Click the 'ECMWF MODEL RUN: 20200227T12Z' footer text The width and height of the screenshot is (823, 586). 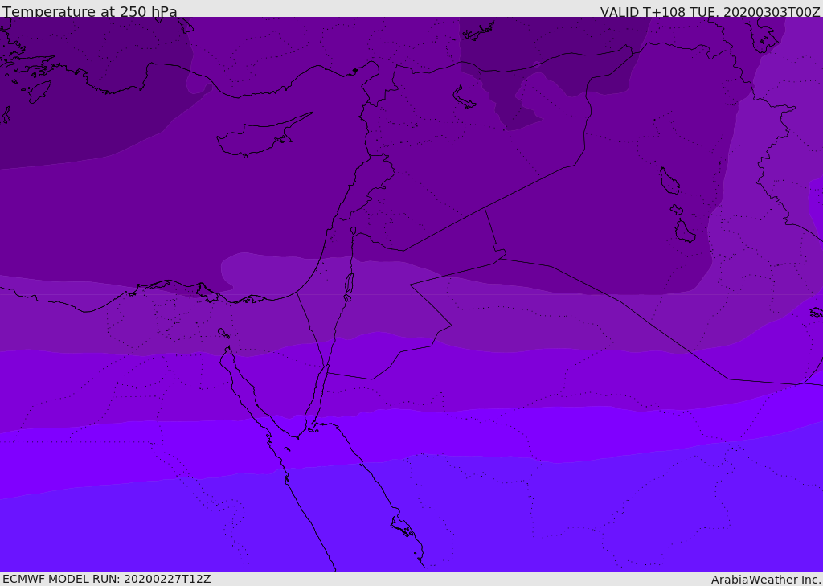point(107,579)
